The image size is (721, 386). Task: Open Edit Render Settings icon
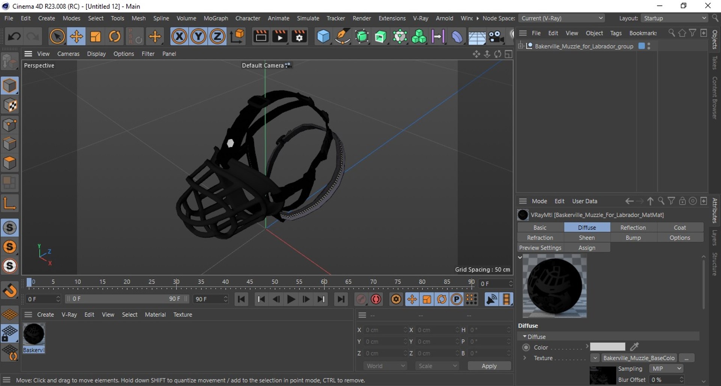click(299, 36)
